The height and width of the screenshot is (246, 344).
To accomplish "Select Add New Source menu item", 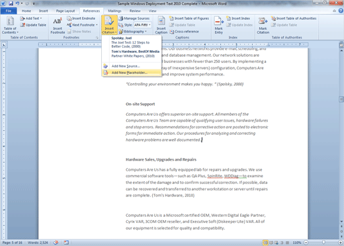I will click(x=132, y=66).
